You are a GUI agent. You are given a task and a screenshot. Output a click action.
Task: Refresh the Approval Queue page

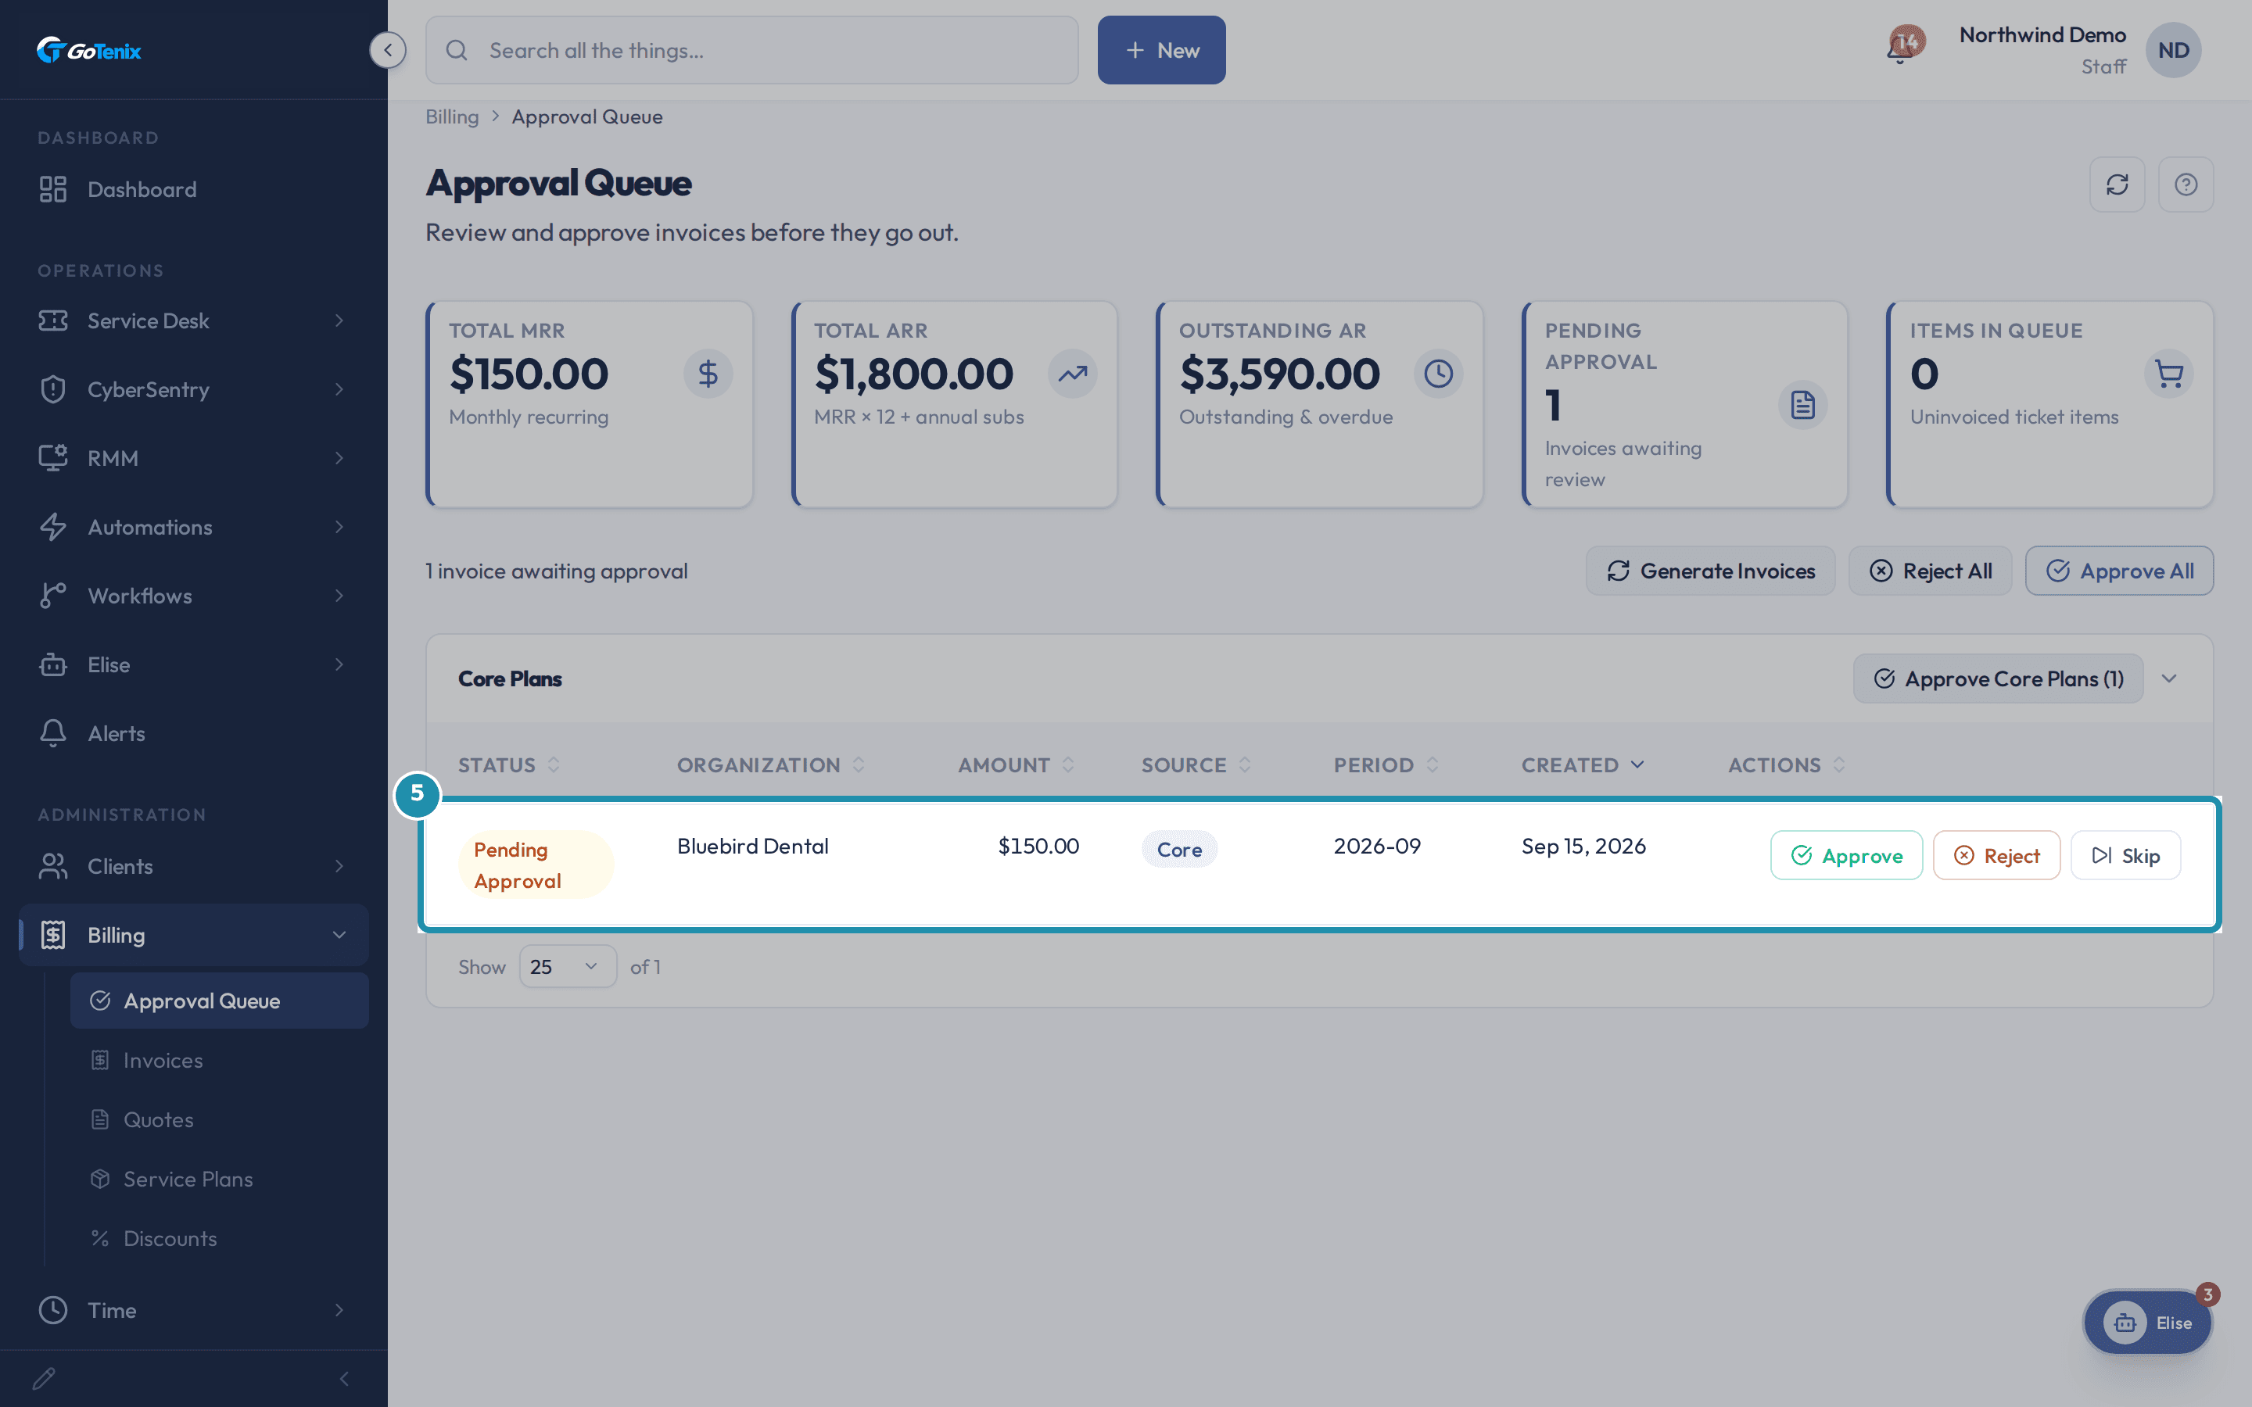(2117, 184)
